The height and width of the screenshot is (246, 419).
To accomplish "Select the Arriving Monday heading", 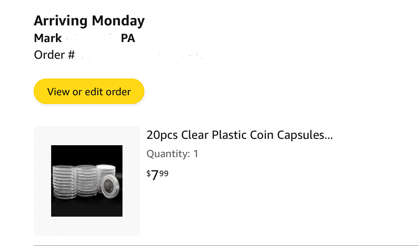I will (x=89, y=21).
